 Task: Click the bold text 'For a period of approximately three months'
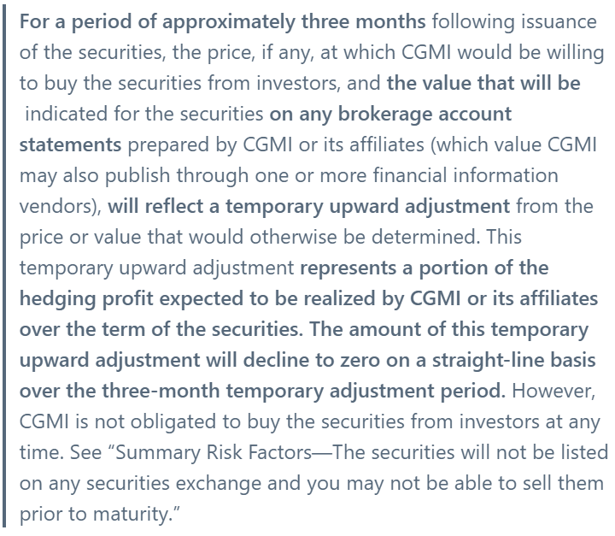click(x=222, y=22)
